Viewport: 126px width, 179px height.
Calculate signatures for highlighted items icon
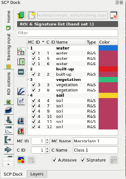click(21, 62)
